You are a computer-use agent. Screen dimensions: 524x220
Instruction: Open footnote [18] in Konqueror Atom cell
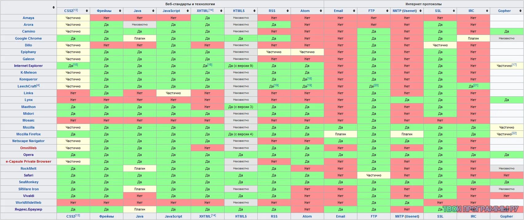(309, 79)
